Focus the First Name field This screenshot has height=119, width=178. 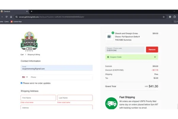point(38,98)
